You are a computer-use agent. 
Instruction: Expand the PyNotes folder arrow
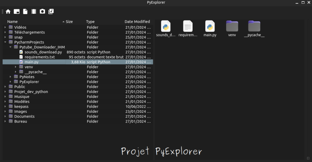click(10, 77)
